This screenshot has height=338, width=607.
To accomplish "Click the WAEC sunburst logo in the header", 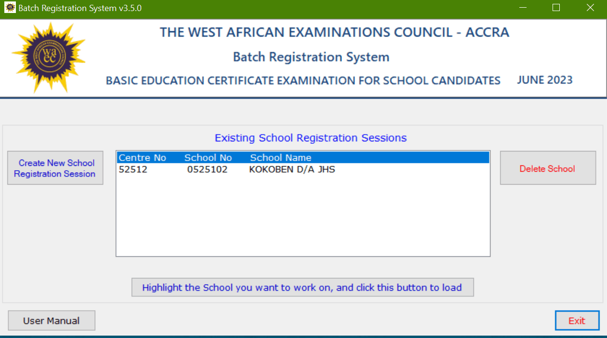I will point(48,57).
